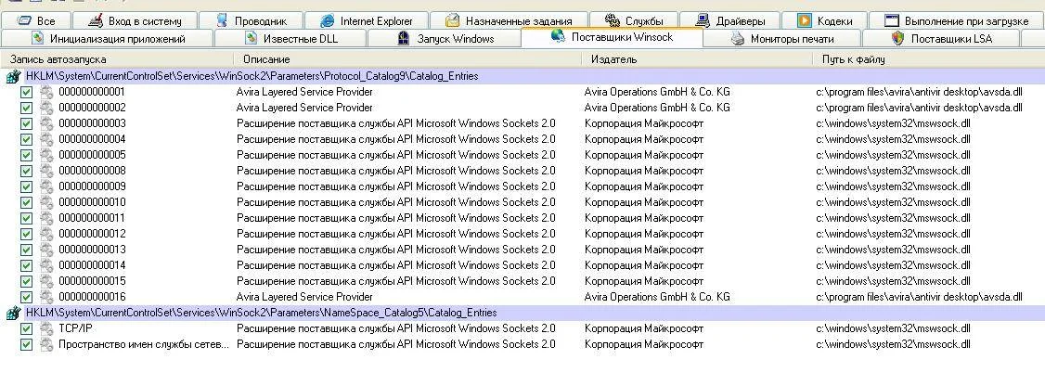Click gear icon of entry 000000000004

46,139
